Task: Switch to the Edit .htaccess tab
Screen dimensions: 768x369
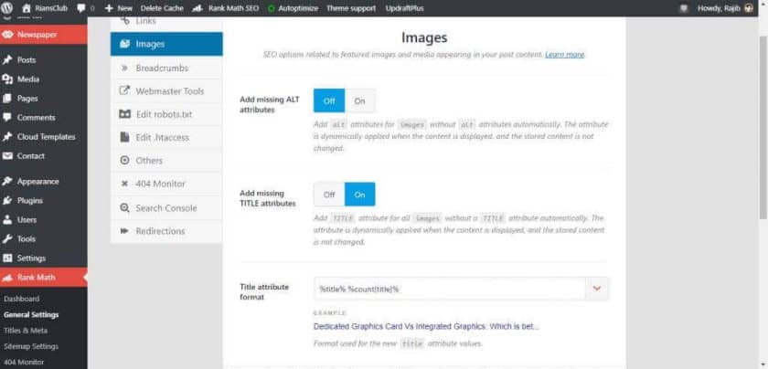Action: click(x=166, y=138)
